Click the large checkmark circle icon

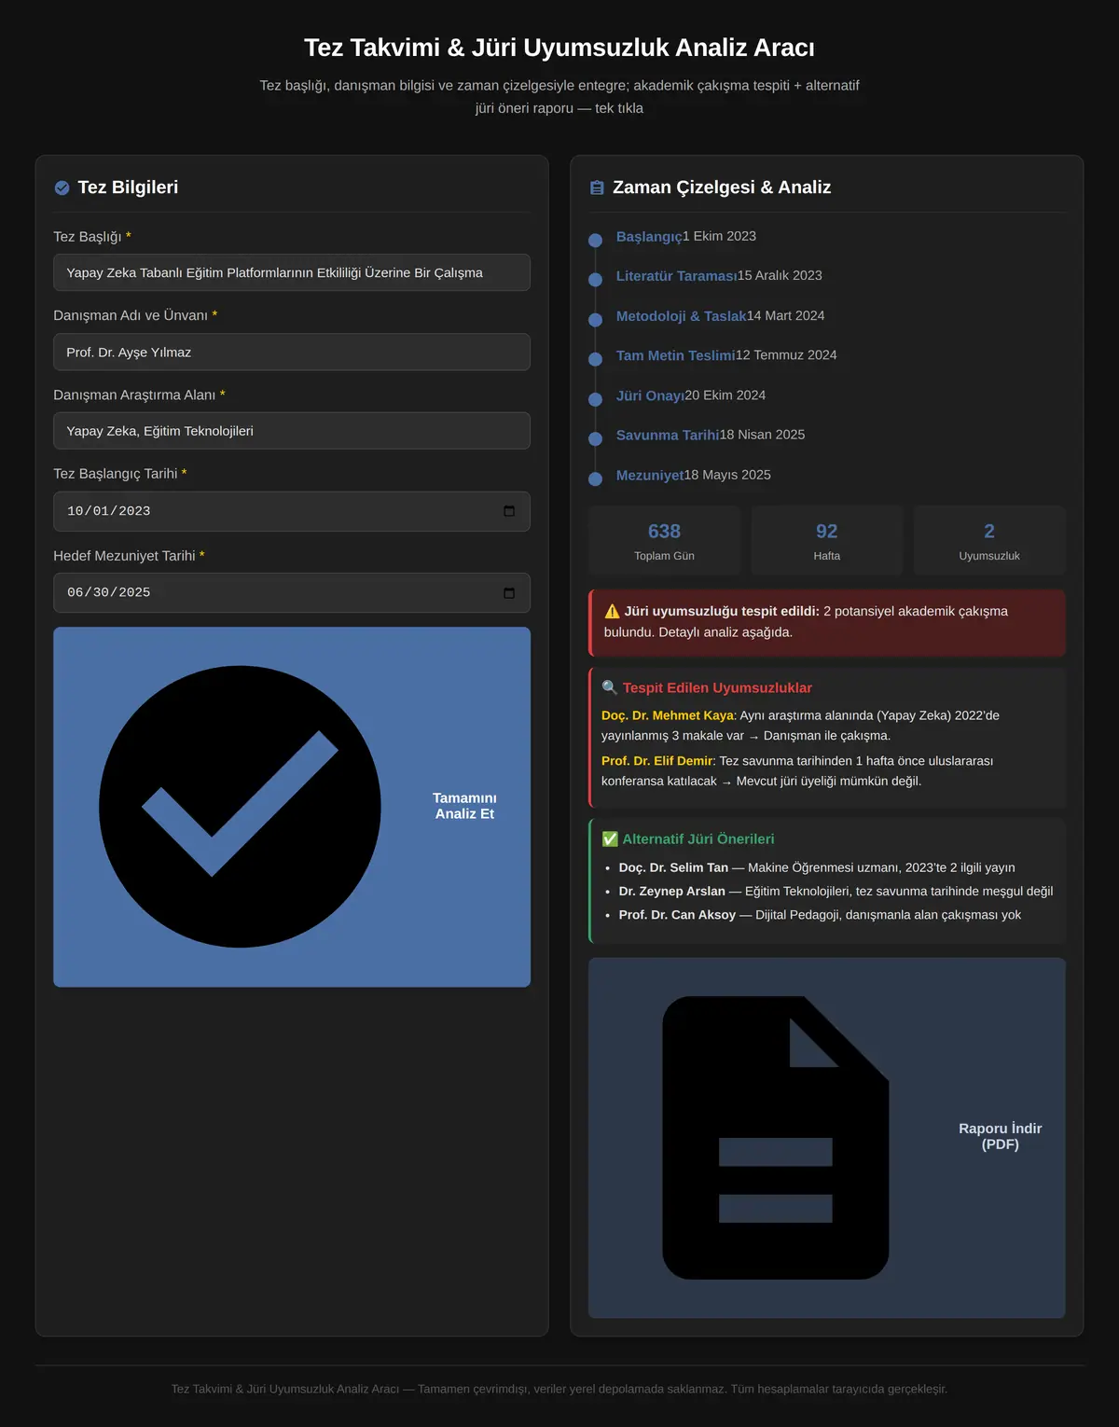click(240, 807)
